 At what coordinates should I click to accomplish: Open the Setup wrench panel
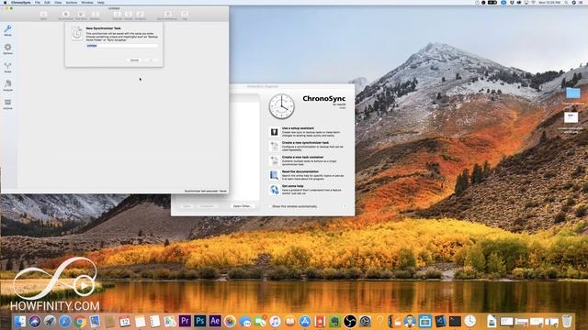[8, 30]
